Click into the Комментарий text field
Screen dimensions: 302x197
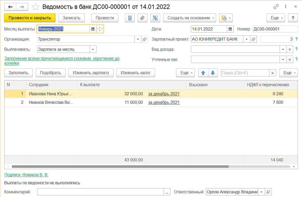tap(100, 192)
